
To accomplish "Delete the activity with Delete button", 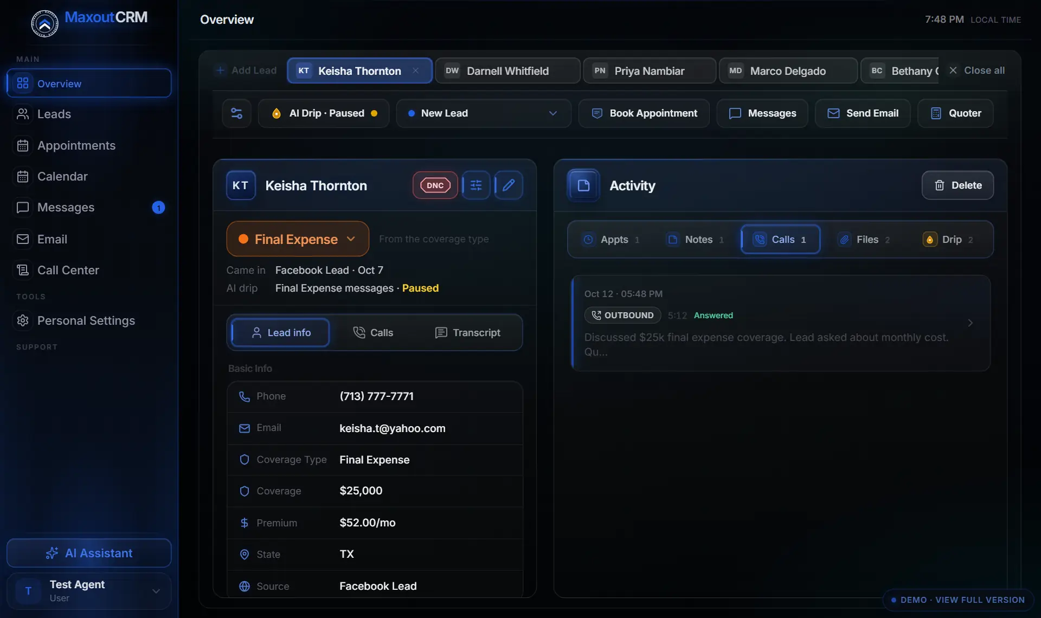I will [958, 185].
